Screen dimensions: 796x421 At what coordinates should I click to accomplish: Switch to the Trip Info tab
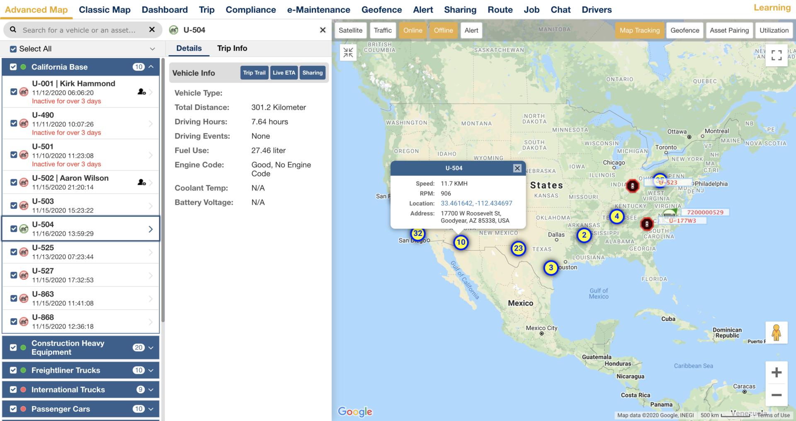tap(232, 48)
